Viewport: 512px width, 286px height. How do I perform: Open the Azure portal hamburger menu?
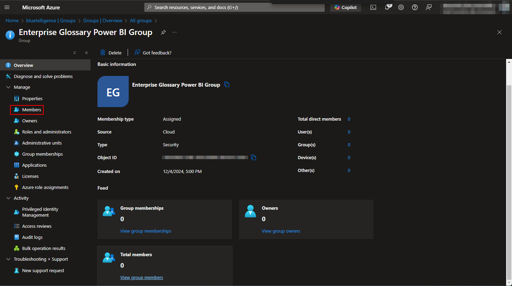pyautogui.click(x=7, y=7)
